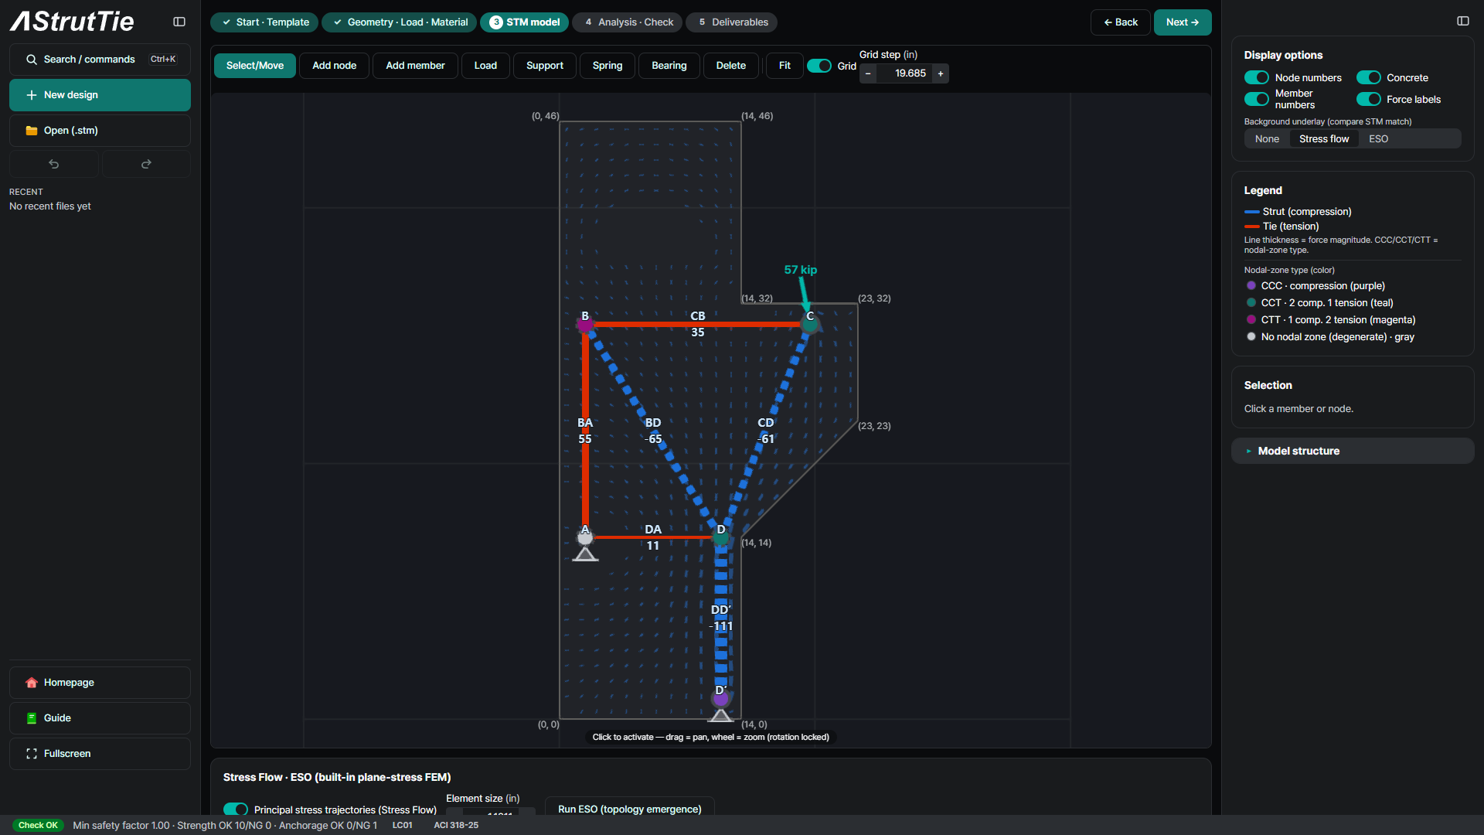Run ESO topology emergence
The image size is (1484, 835).
click(630, 809)
